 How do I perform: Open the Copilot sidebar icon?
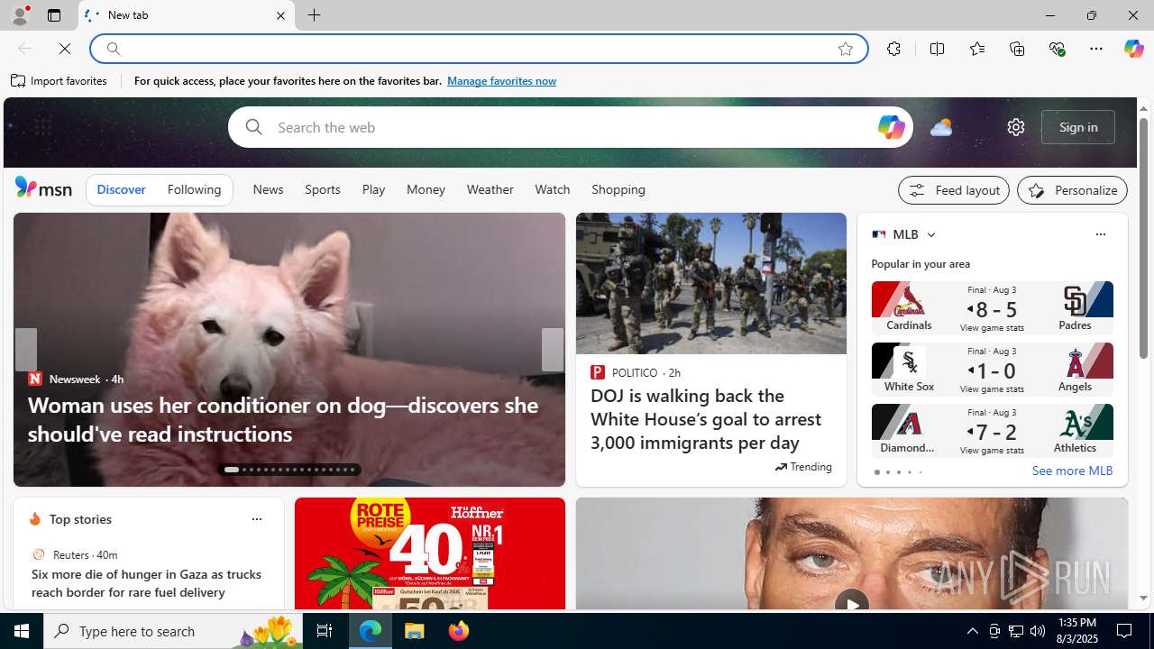click(x=1133, y=49)
